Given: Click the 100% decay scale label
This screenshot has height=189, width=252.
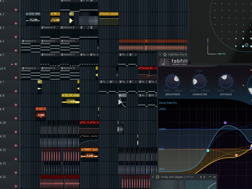Looking at the screenshot, I should (x=162, y=129).
